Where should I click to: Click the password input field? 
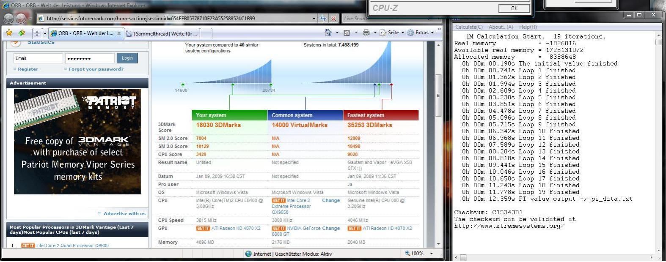point(90,58)
